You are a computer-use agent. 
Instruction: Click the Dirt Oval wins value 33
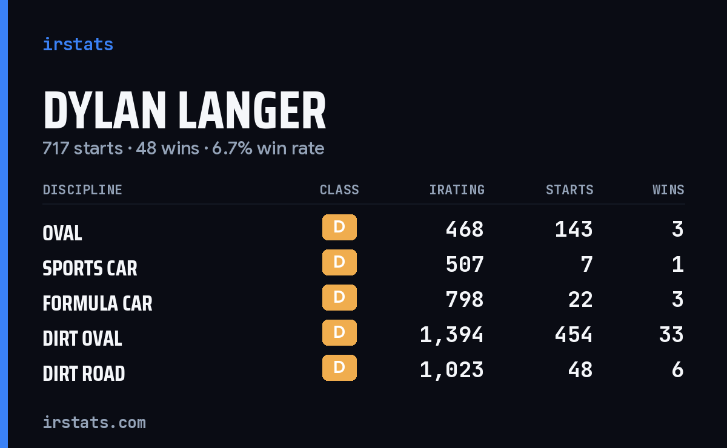671,335
